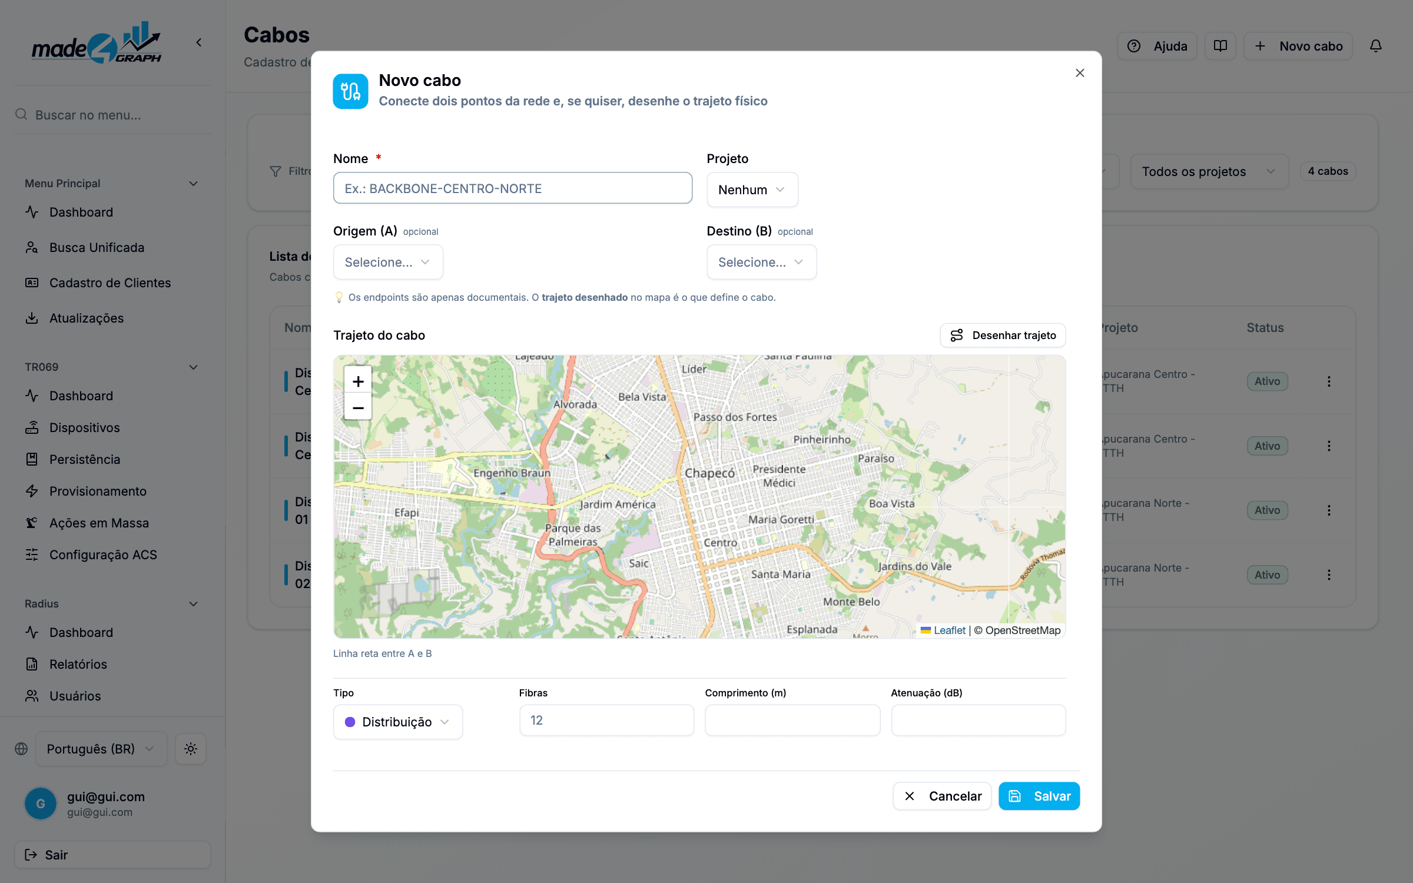The image size is (1413, 883).
Task: Focus the Nome input field
Action: tap(513, 188)
